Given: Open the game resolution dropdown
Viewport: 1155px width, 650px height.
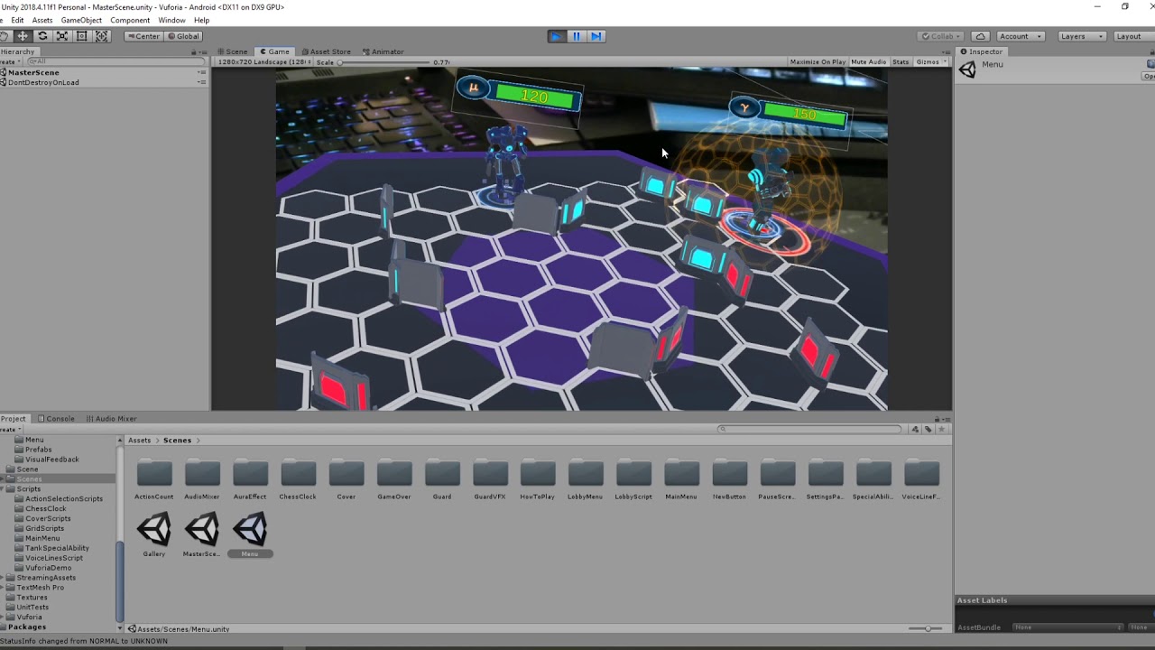Looking at the screenshot, I should [x=263, y=62].
